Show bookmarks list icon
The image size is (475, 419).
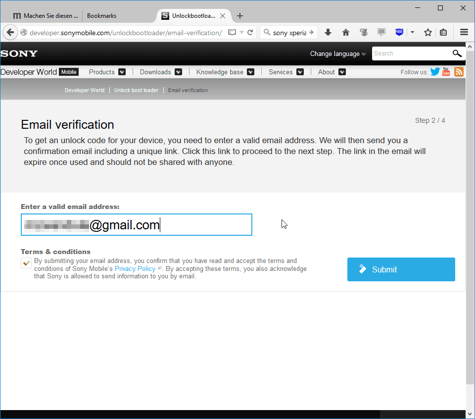coord(443,32)
